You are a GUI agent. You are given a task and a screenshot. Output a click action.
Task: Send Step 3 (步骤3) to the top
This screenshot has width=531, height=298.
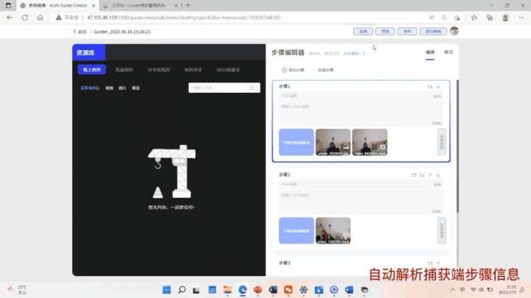point(438,263)
